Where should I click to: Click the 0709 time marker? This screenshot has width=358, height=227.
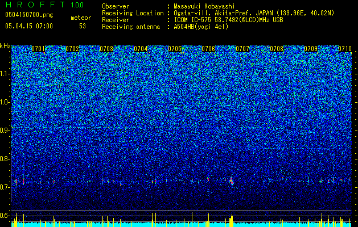point(311,49)
